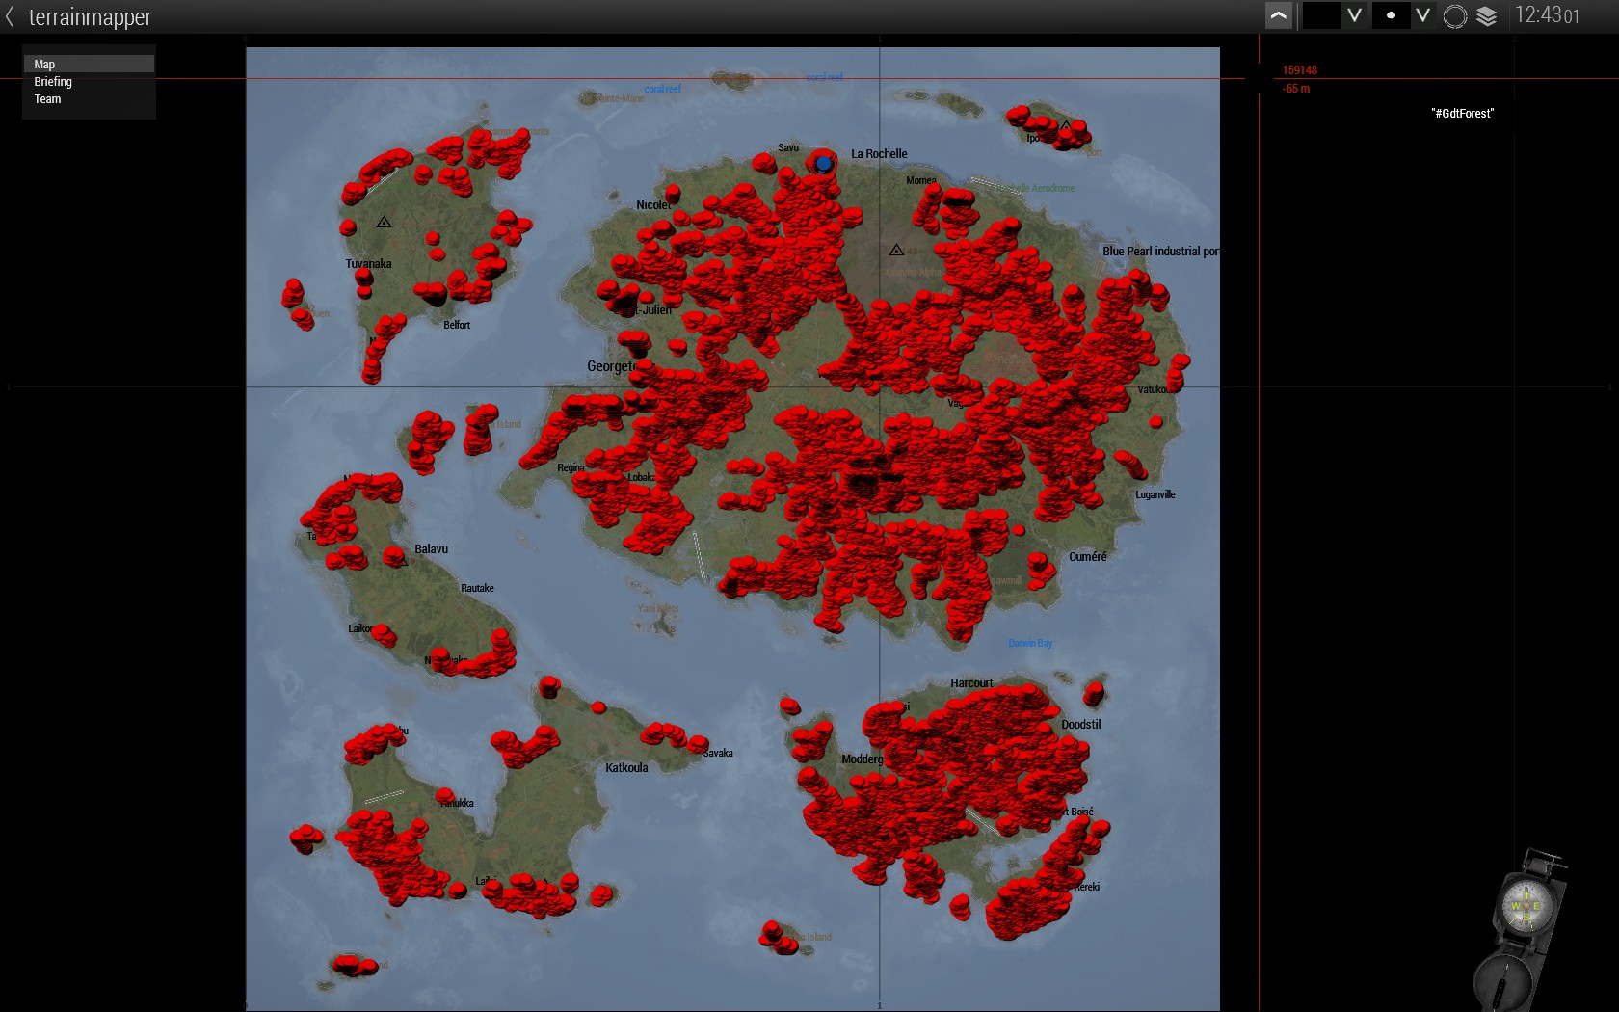1619x1012 pixels.
Task: Click the compass in the bottom-right corner
Action: (1523, 930)
